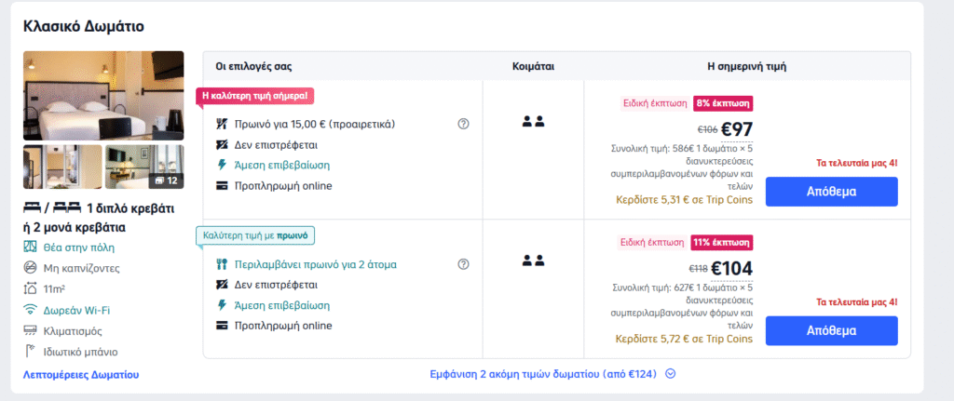Viewport: 954px width, 401px height.
Task: Click the 8% έκπτωση discount badge
Action: 722,103
